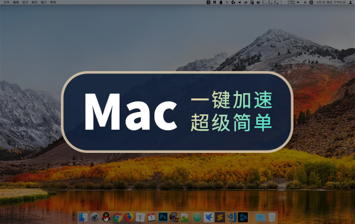The height and width of the screenshot is (224, 355).
Task: Open Visual Studio Code in the Dock
Action: [x=231, y=217]
